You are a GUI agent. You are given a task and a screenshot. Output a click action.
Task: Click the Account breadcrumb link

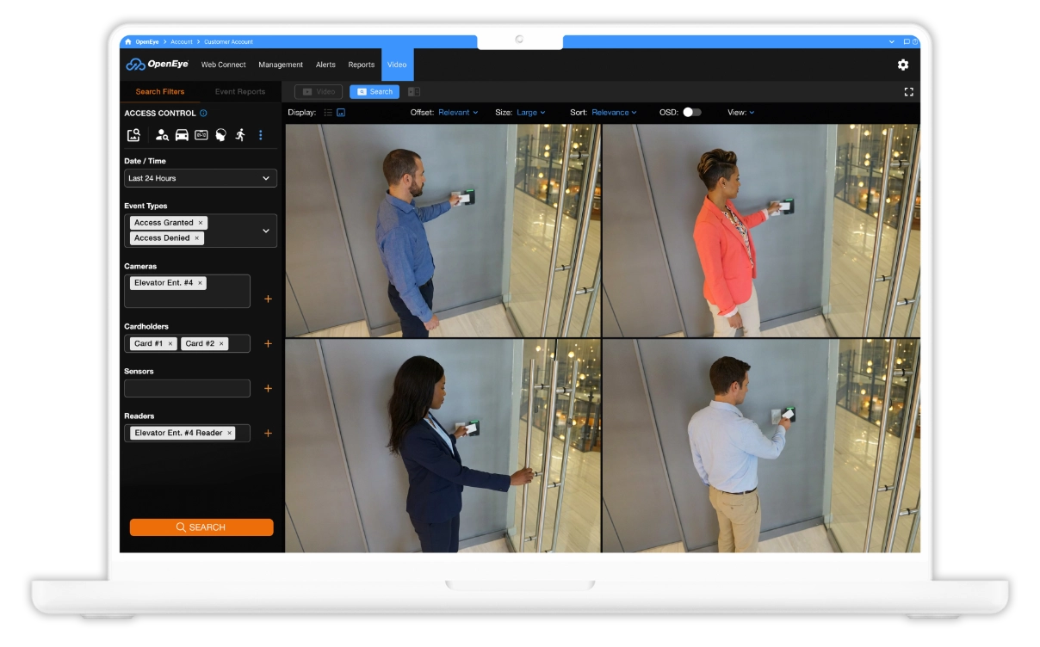click(x=182, y=41)
